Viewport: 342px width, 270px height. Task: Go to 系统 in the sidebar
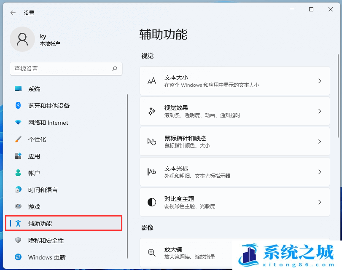(34, 89)
